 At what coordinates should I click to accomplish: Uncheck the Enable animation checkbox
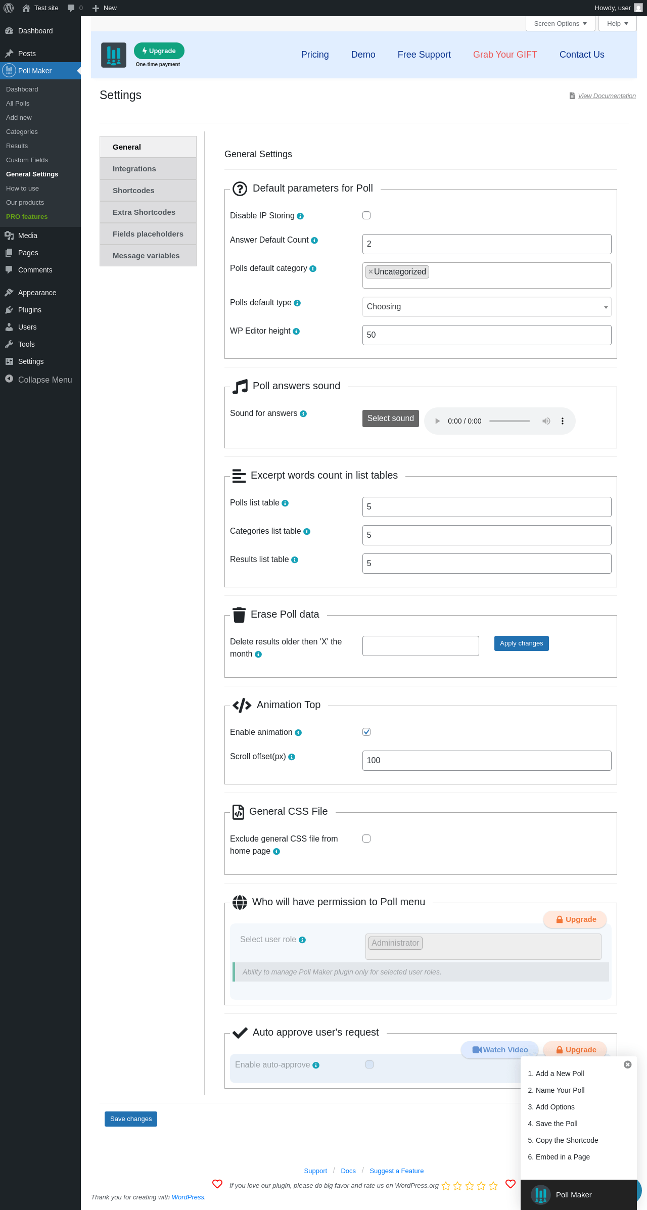tap(366, 732)
